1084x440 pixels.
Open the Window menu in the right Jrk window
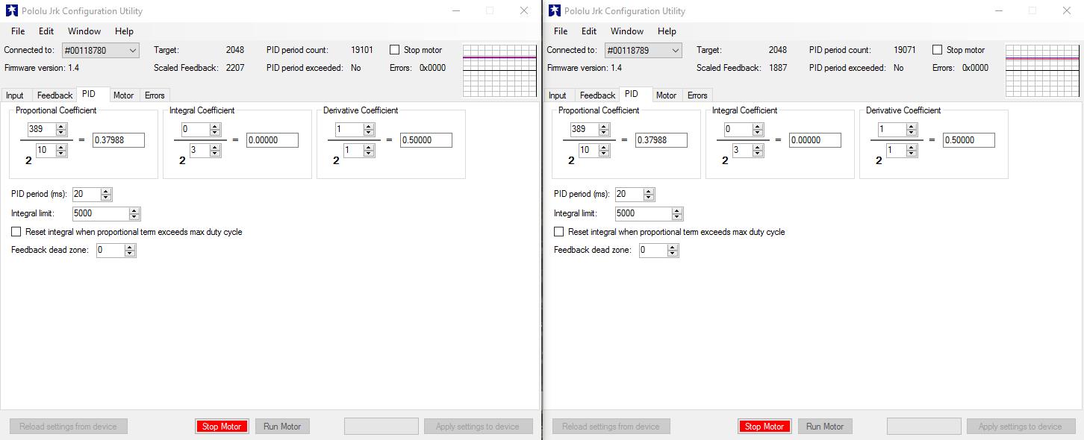point(627,31)
